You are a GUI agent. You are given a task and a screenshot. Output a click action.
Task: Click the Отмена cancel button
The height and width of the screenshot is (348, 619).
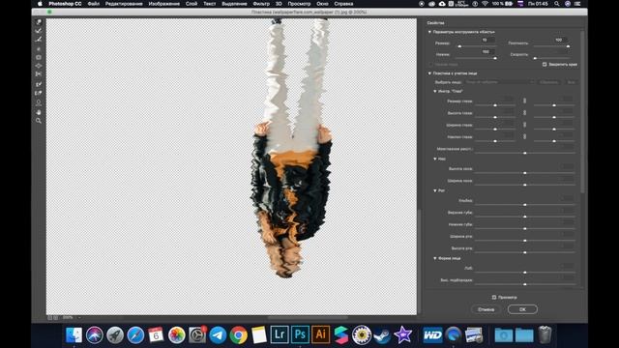(x=486, y=309)
